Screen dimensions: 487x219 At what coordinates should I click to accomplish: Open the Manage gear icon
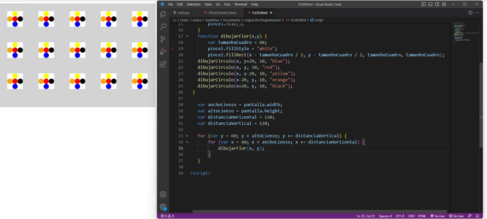163,207
